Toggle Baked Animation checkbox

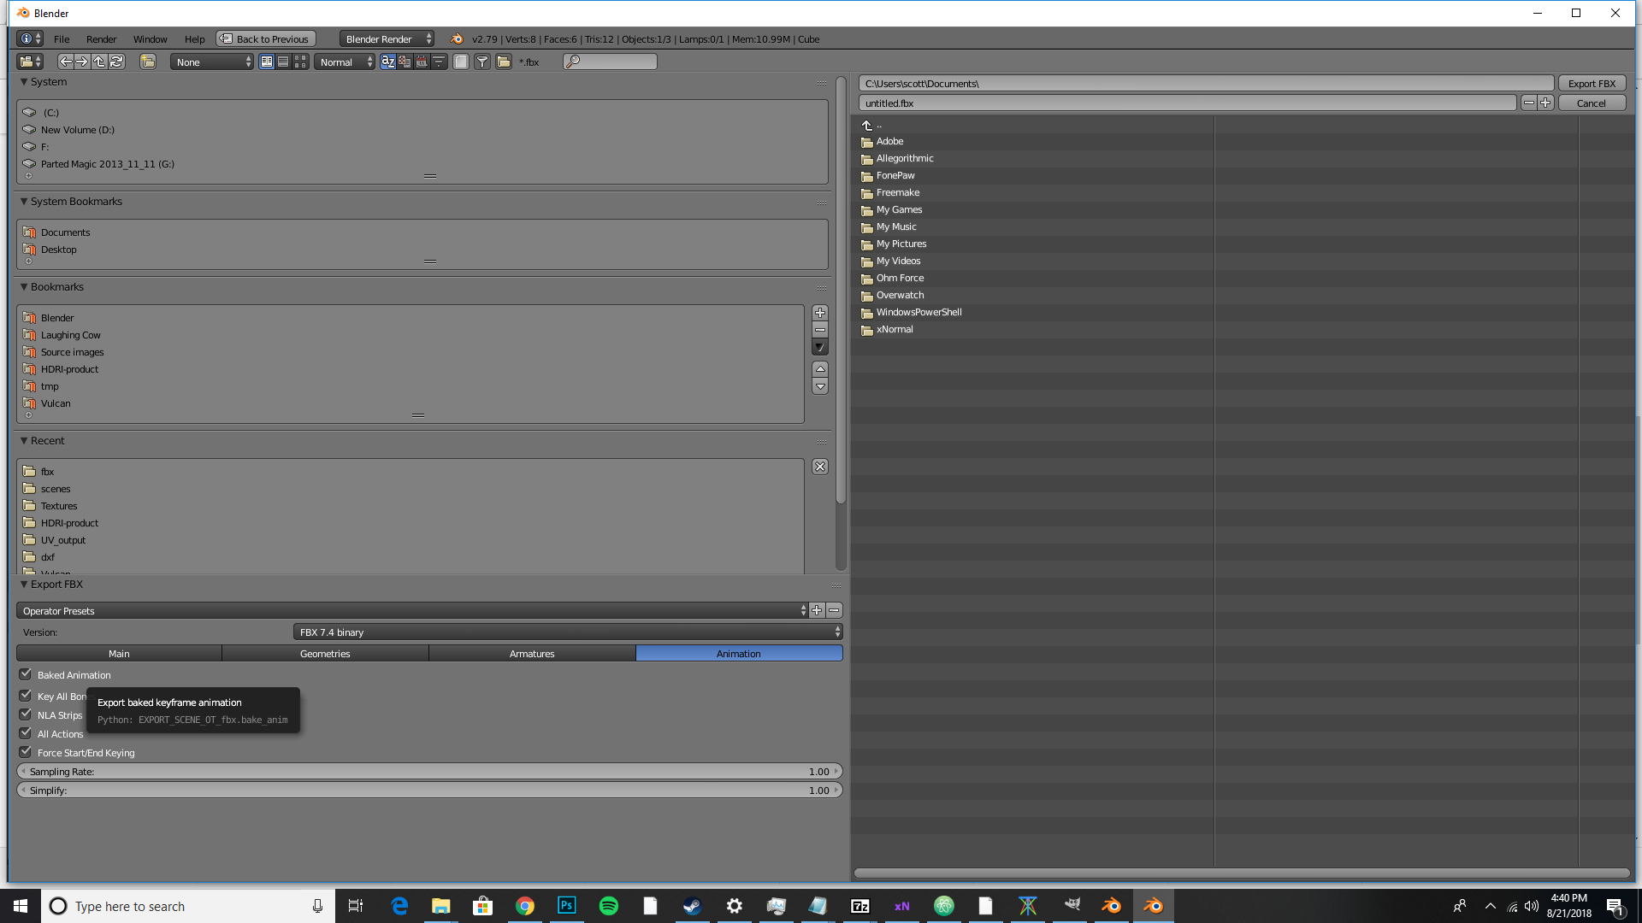point(26,674)
